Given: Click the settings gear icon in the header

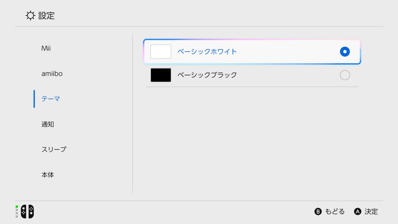Looking at the screenshot, I should pyautogui.click(x=30, y=16).
